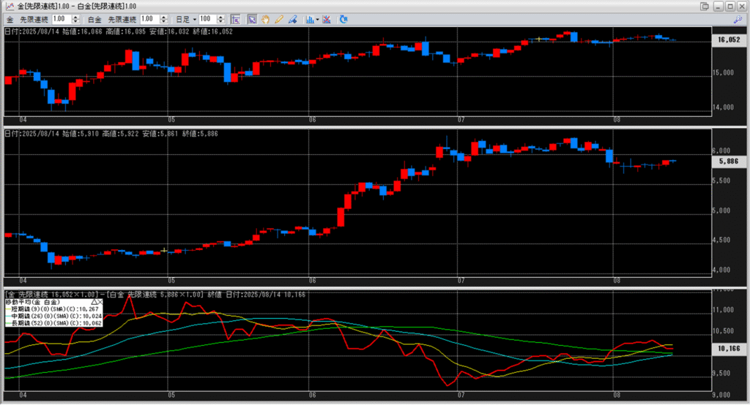The height and width of the screenshot is (405, 750).
Task: Click the window pop-out icon in title bar
Action: [705, 6]
